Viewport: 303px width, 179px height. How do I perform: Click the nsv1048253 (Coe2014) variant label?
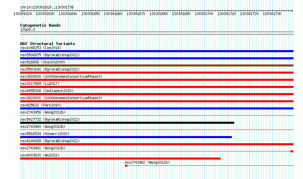point(41,48)
